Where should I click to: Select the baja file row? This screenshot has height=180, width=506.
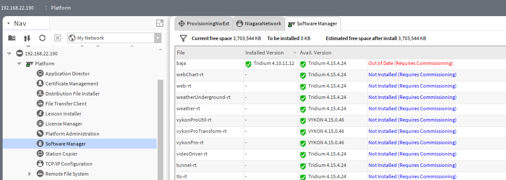(x=341, y=64)
